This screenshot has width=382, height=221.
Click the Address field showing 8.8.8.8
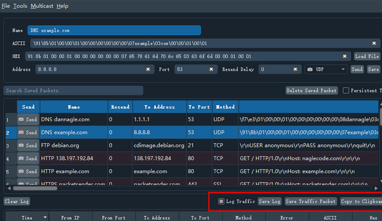point(95,69)
